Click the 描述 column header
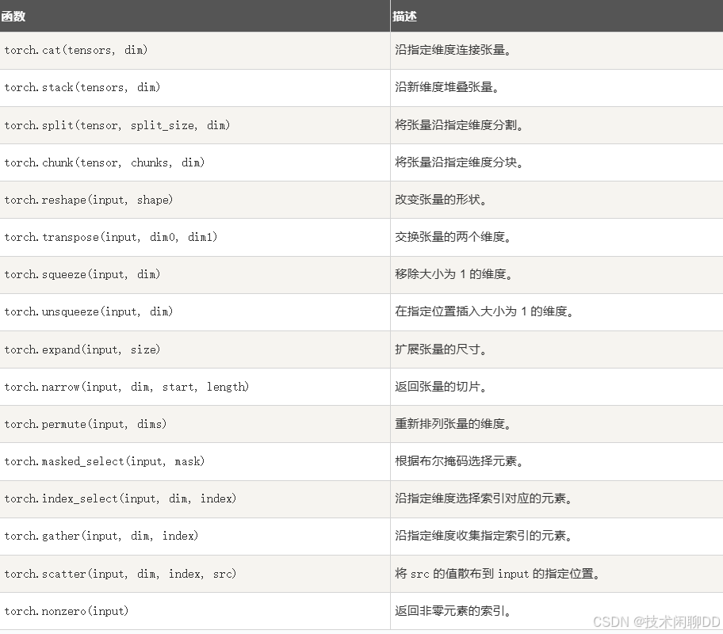This screenshot has width=723, height=634. click(557, 16)
